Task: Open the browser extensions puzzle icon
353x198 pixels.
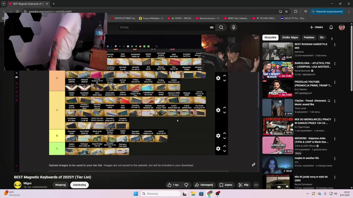Action: pos(296,12)
